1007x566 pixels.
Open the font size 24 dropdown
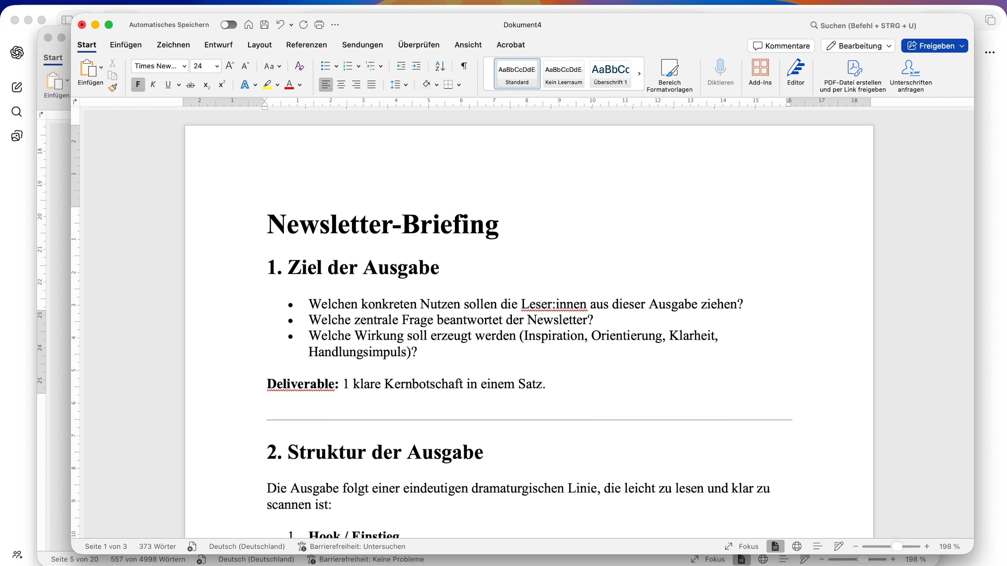pos(217,66)
